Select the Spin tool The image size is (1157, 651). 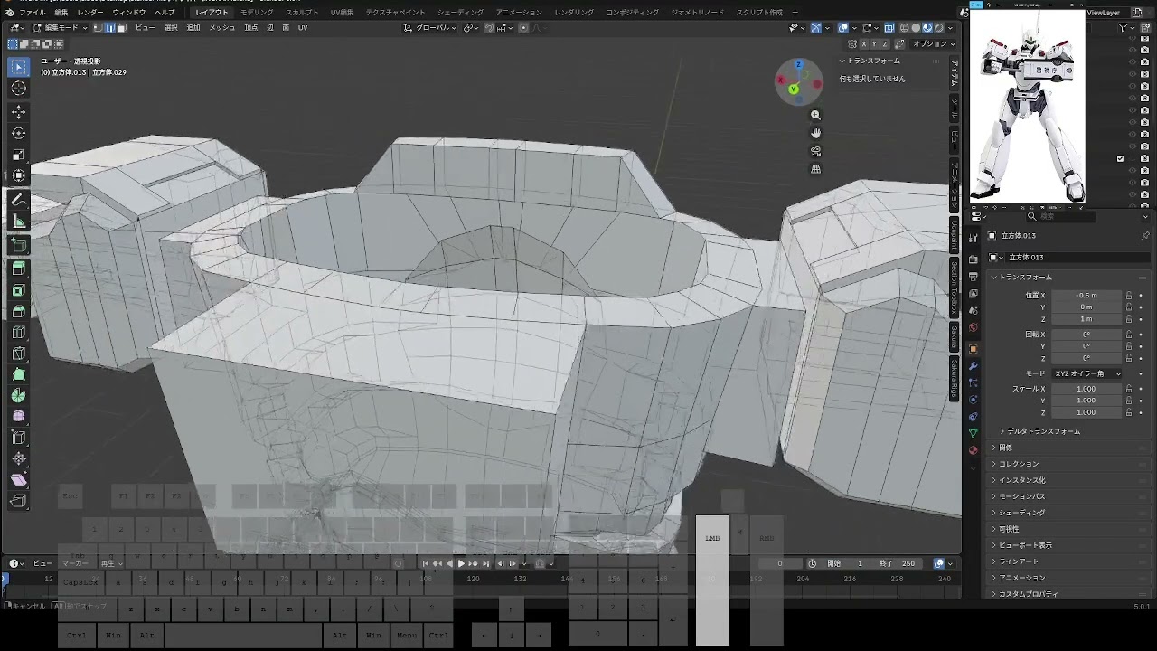(x=19, y=395)
